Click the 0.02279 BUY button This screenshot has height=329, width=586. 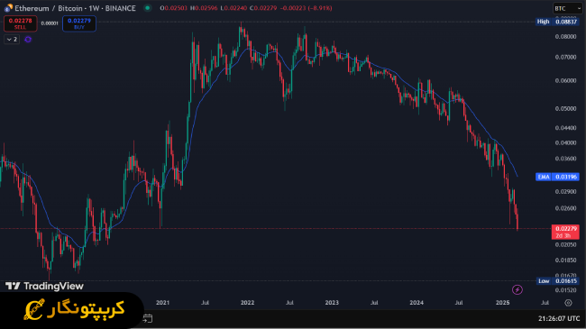tap(79, 23)
